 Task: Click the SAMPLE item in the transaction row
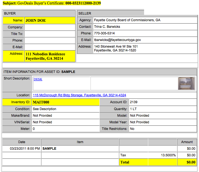pos(49,148)
